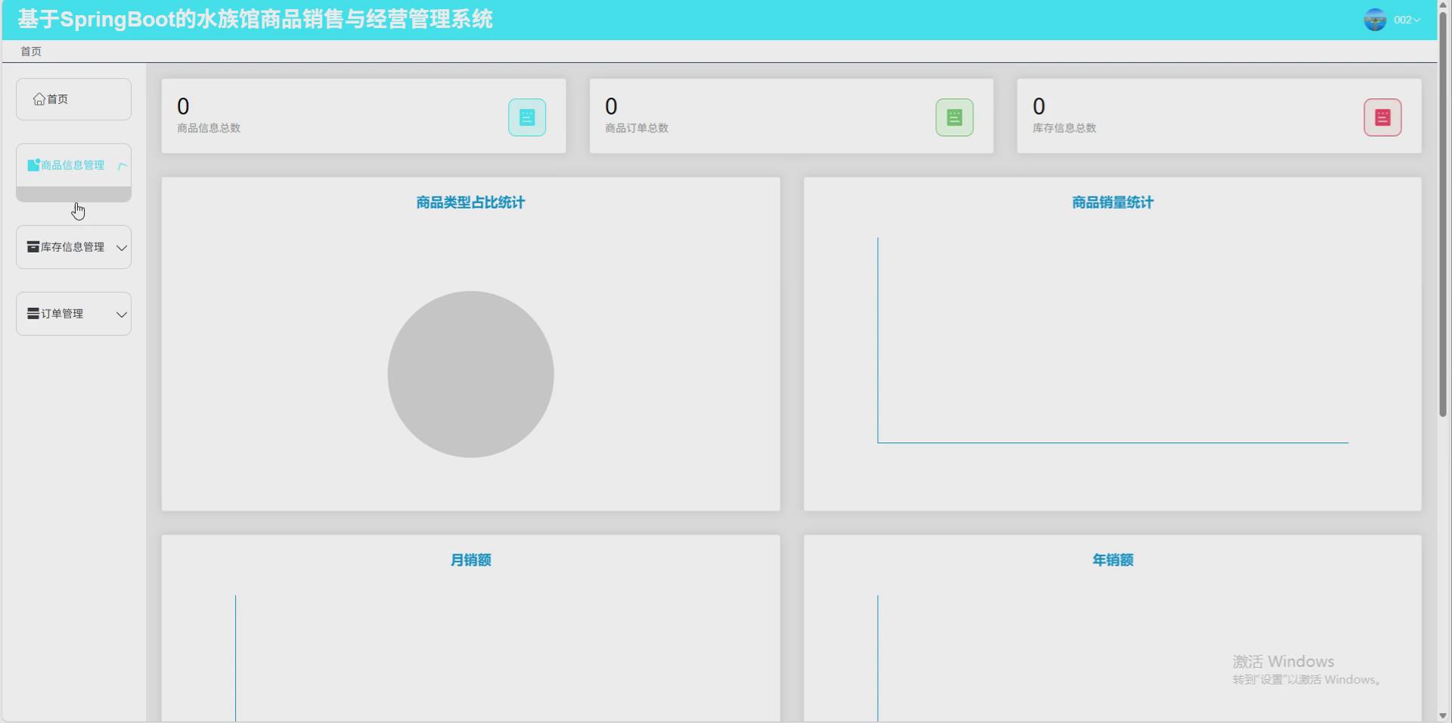The width and height of the screenshot is (1452, 723).
Task: Collapse the 商品信息管理 menu arrow
Action: point(123,166)
